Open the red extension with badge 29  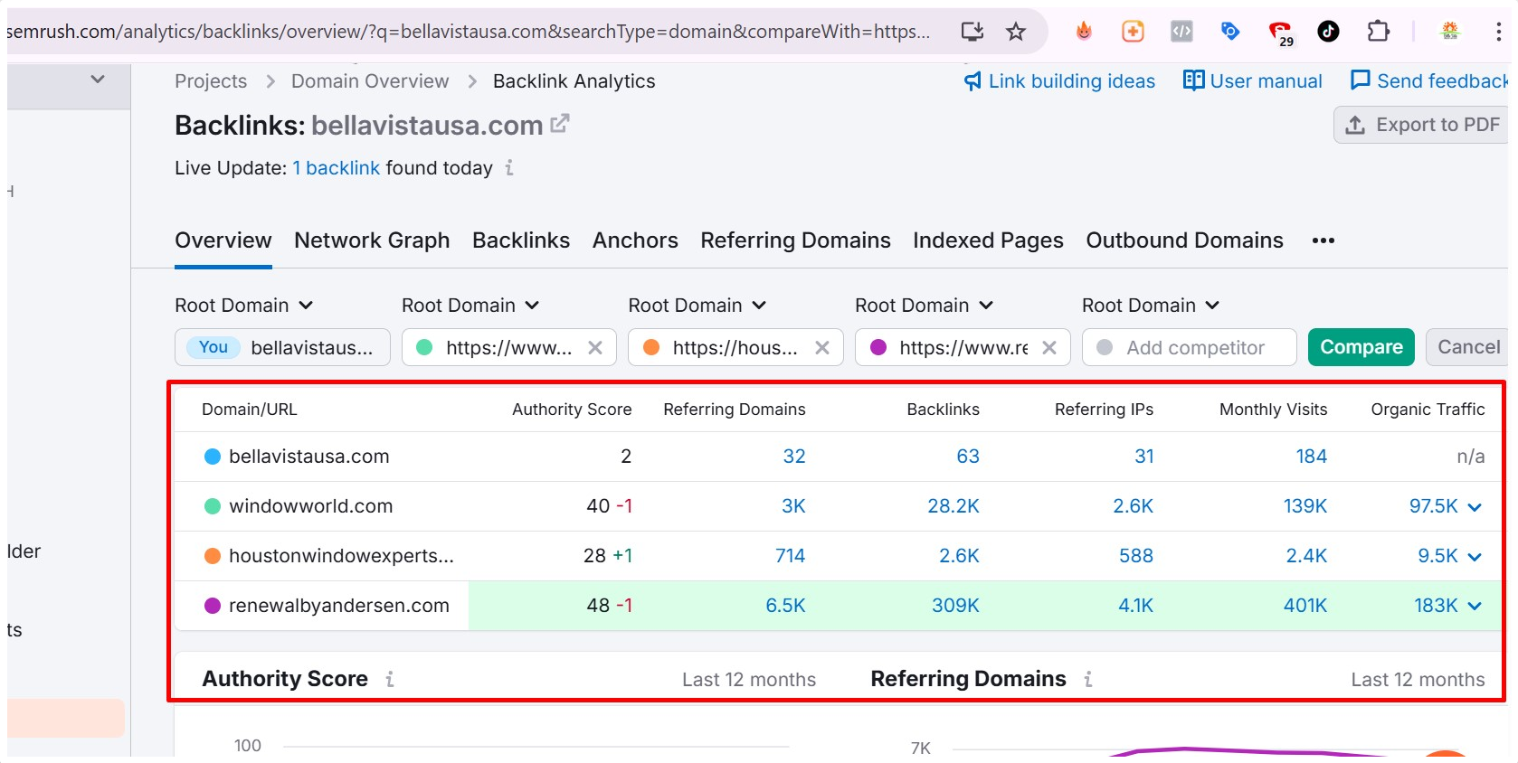coord(1281,33)
